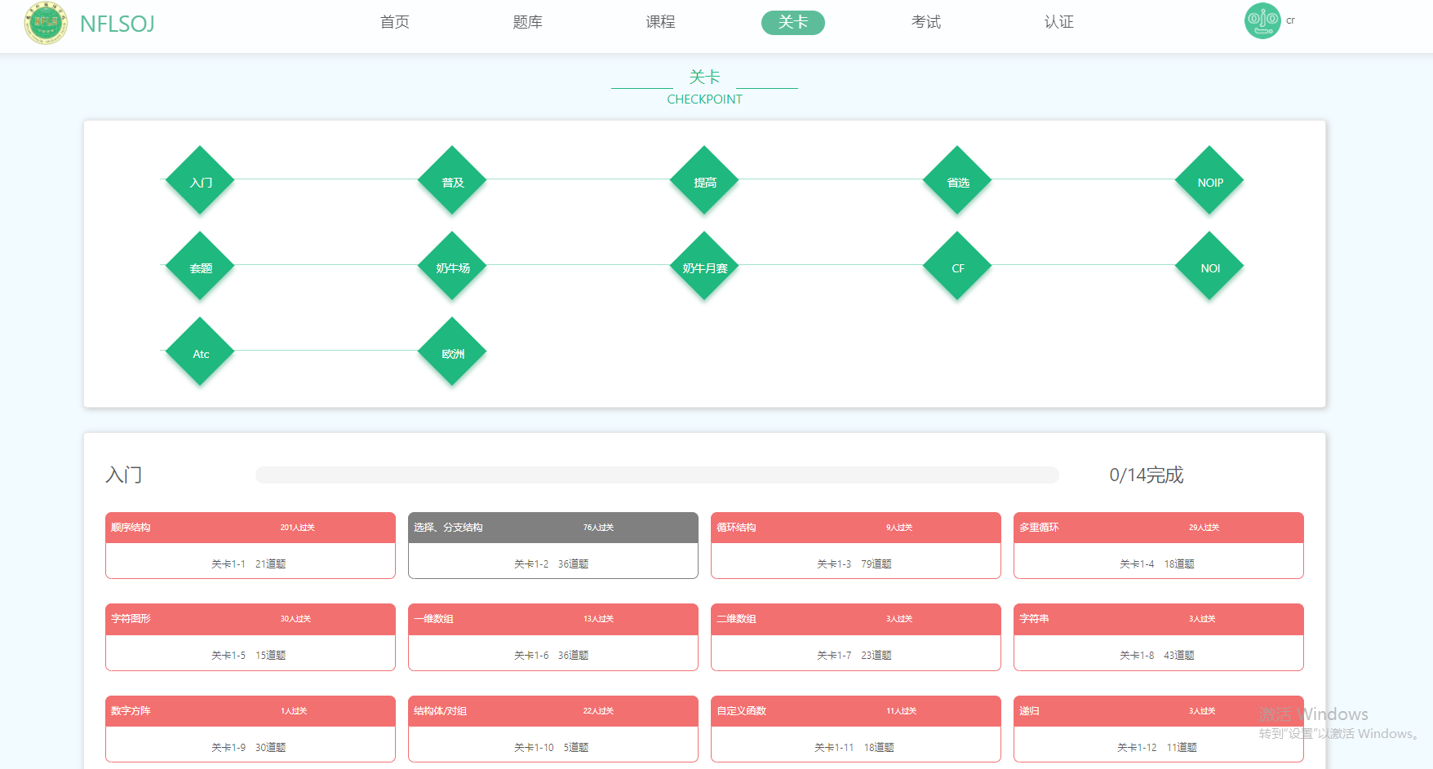The width and height of the screenshot is (1433, 769).
Task: Select the 省选 diamond checkpoint node
Action: (957, 181)
